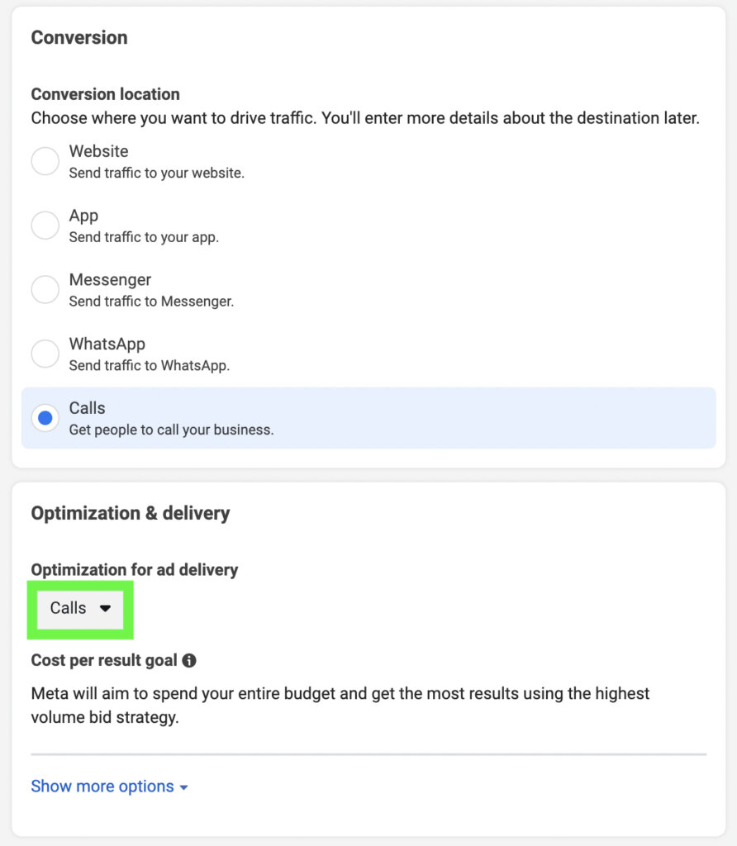The height and width of the screenshot is (846, 737).
Task: Choose App as the conversion location
Action: (x=45, y=225)
